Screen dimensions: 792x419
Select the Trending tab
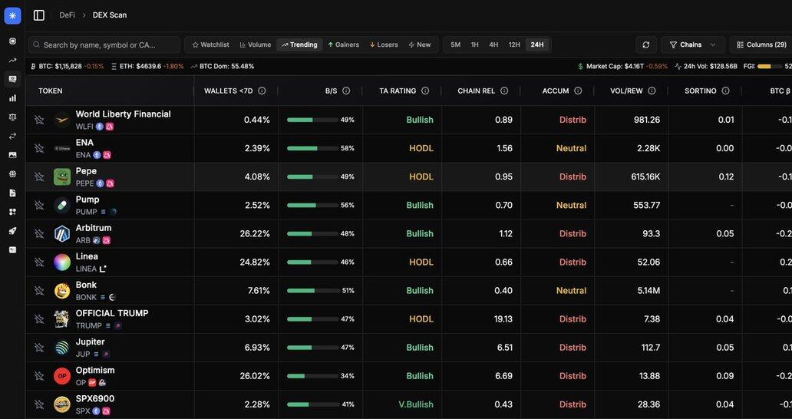(299, 45)
